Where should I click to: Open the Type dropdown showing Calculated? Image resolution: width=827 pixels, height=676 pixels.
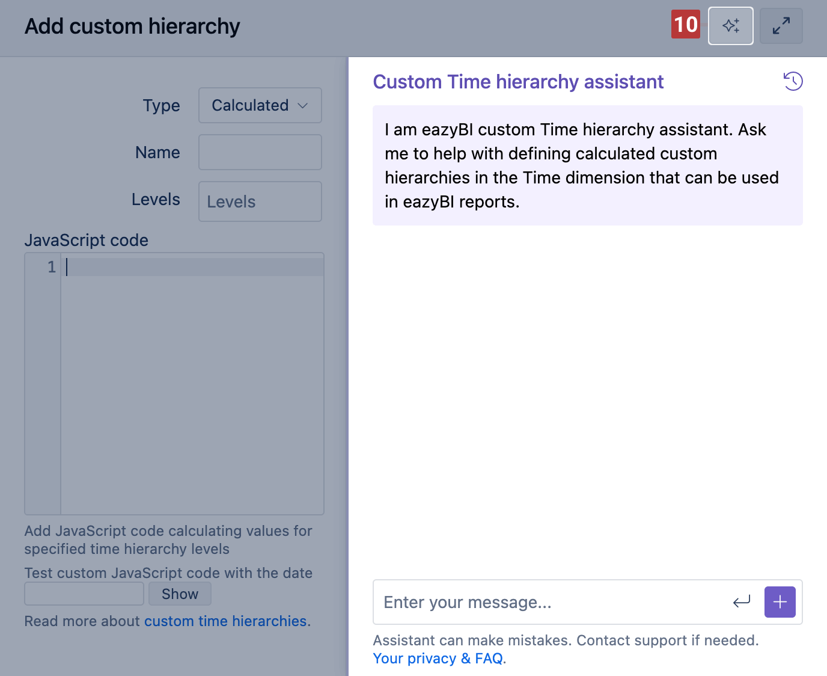click(260, 105)
